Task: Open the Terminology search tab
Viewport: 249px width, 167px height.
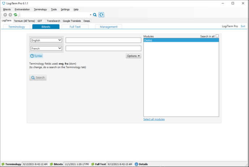Action: [17, 27]
